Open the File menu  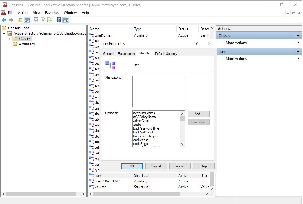tap(11, 13)
